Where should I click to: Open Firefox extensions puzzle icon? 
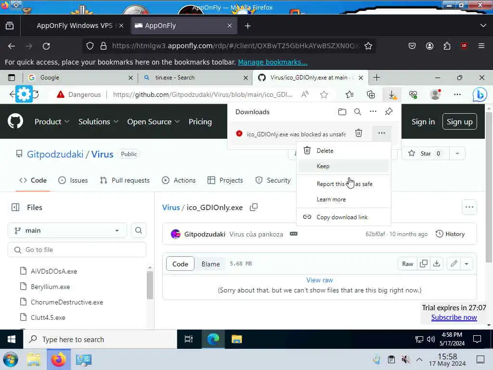(x=447, y=46)
